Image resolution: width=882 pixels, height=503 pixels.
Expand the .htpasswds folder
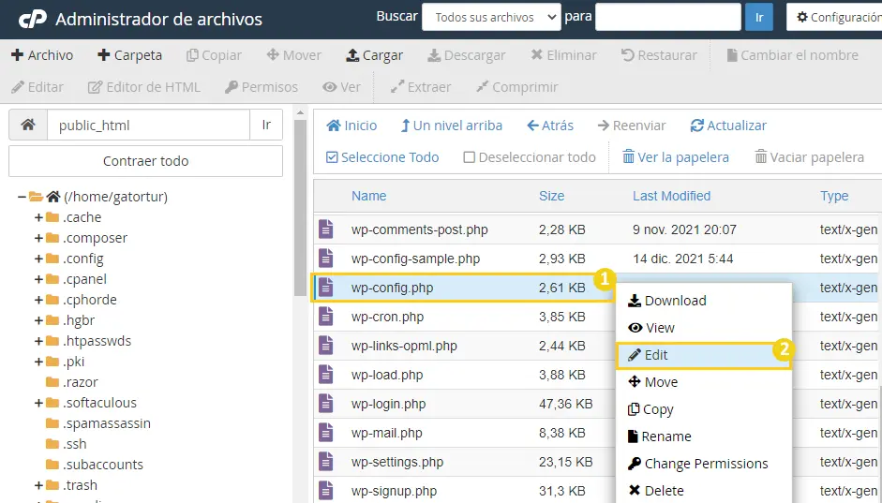click(x=38, y=341)
